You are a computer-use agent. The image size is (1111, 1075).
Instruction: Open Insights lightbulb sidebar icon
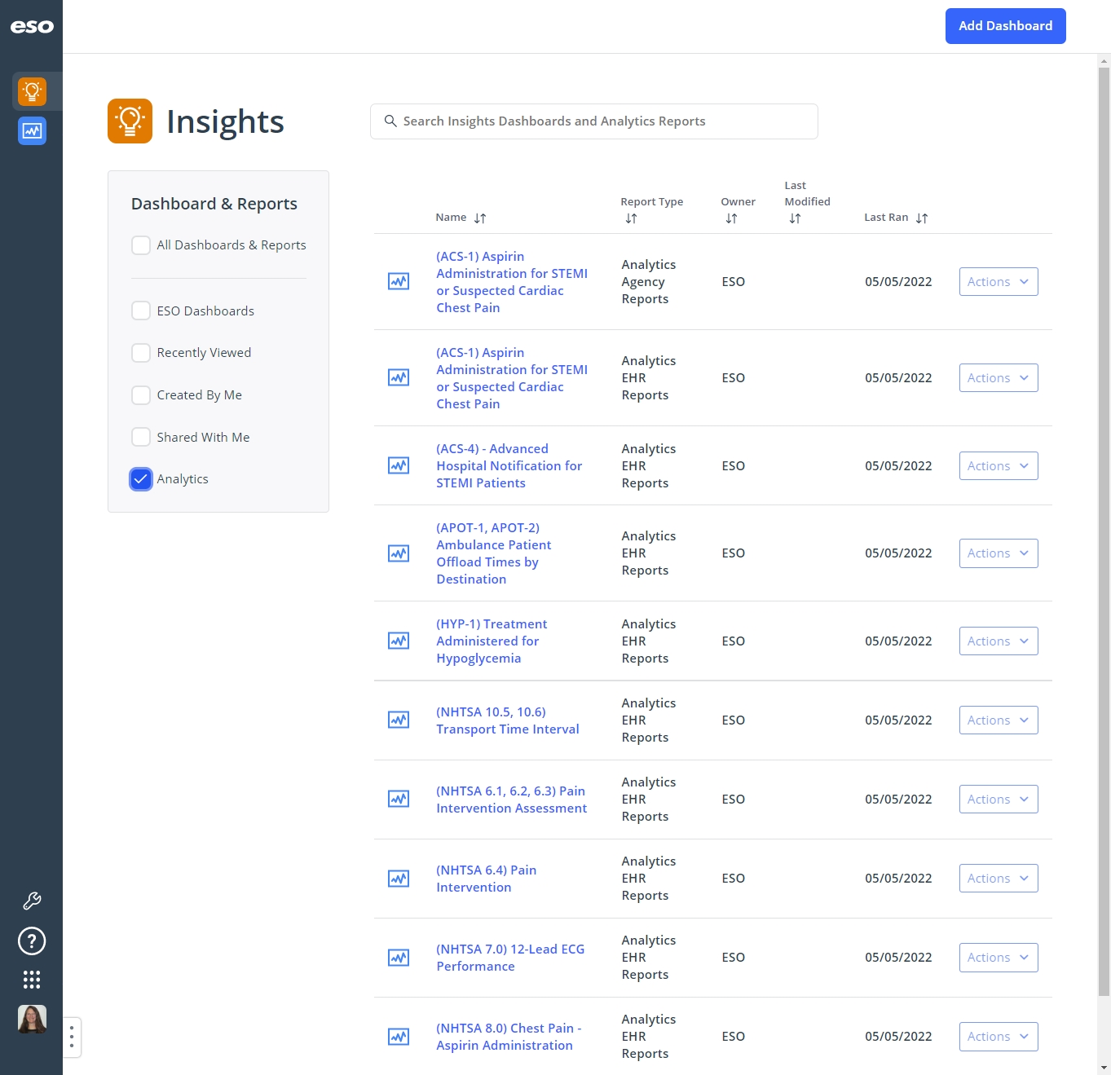click(32, 91)
